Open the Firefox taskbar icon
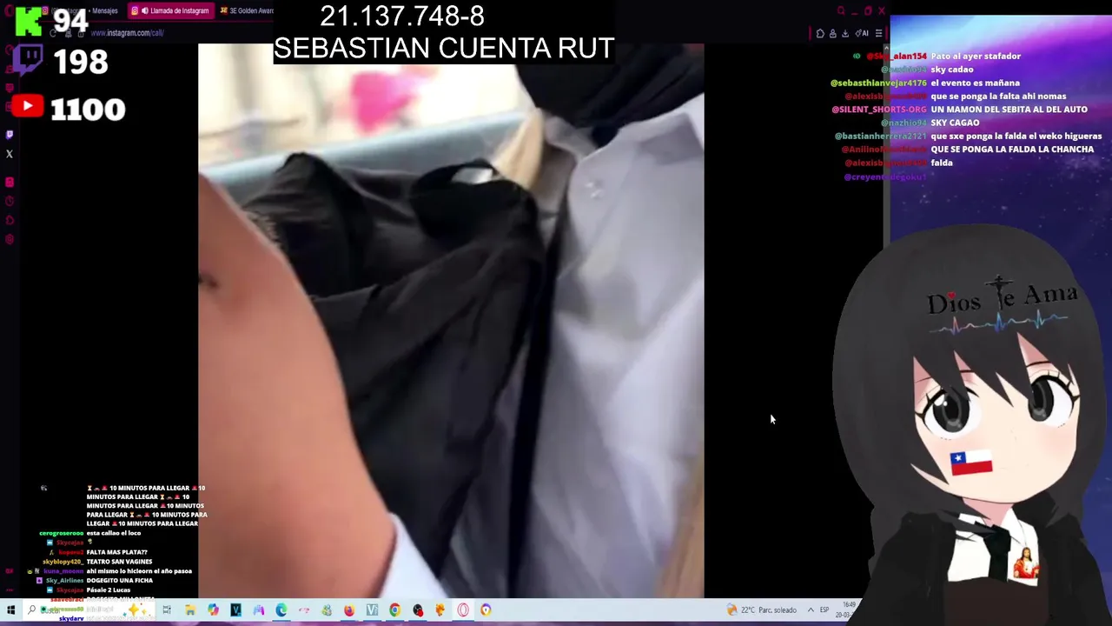This screenshot has width=1112, height=626. (349, 609)
